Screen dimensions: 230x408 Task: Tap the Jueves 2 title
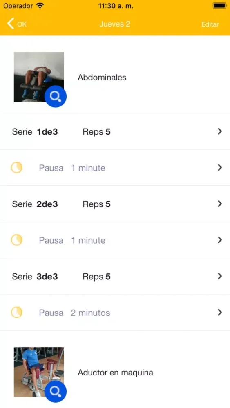[115, 24]
